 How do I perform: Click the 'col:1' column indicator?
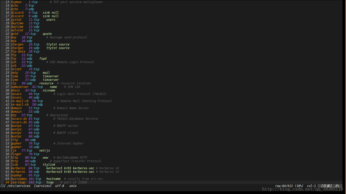point(311,186)
